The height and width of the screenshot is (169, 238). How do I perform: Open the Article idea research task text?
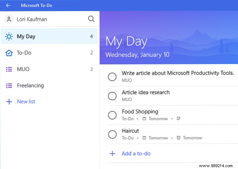click(146, 92)
